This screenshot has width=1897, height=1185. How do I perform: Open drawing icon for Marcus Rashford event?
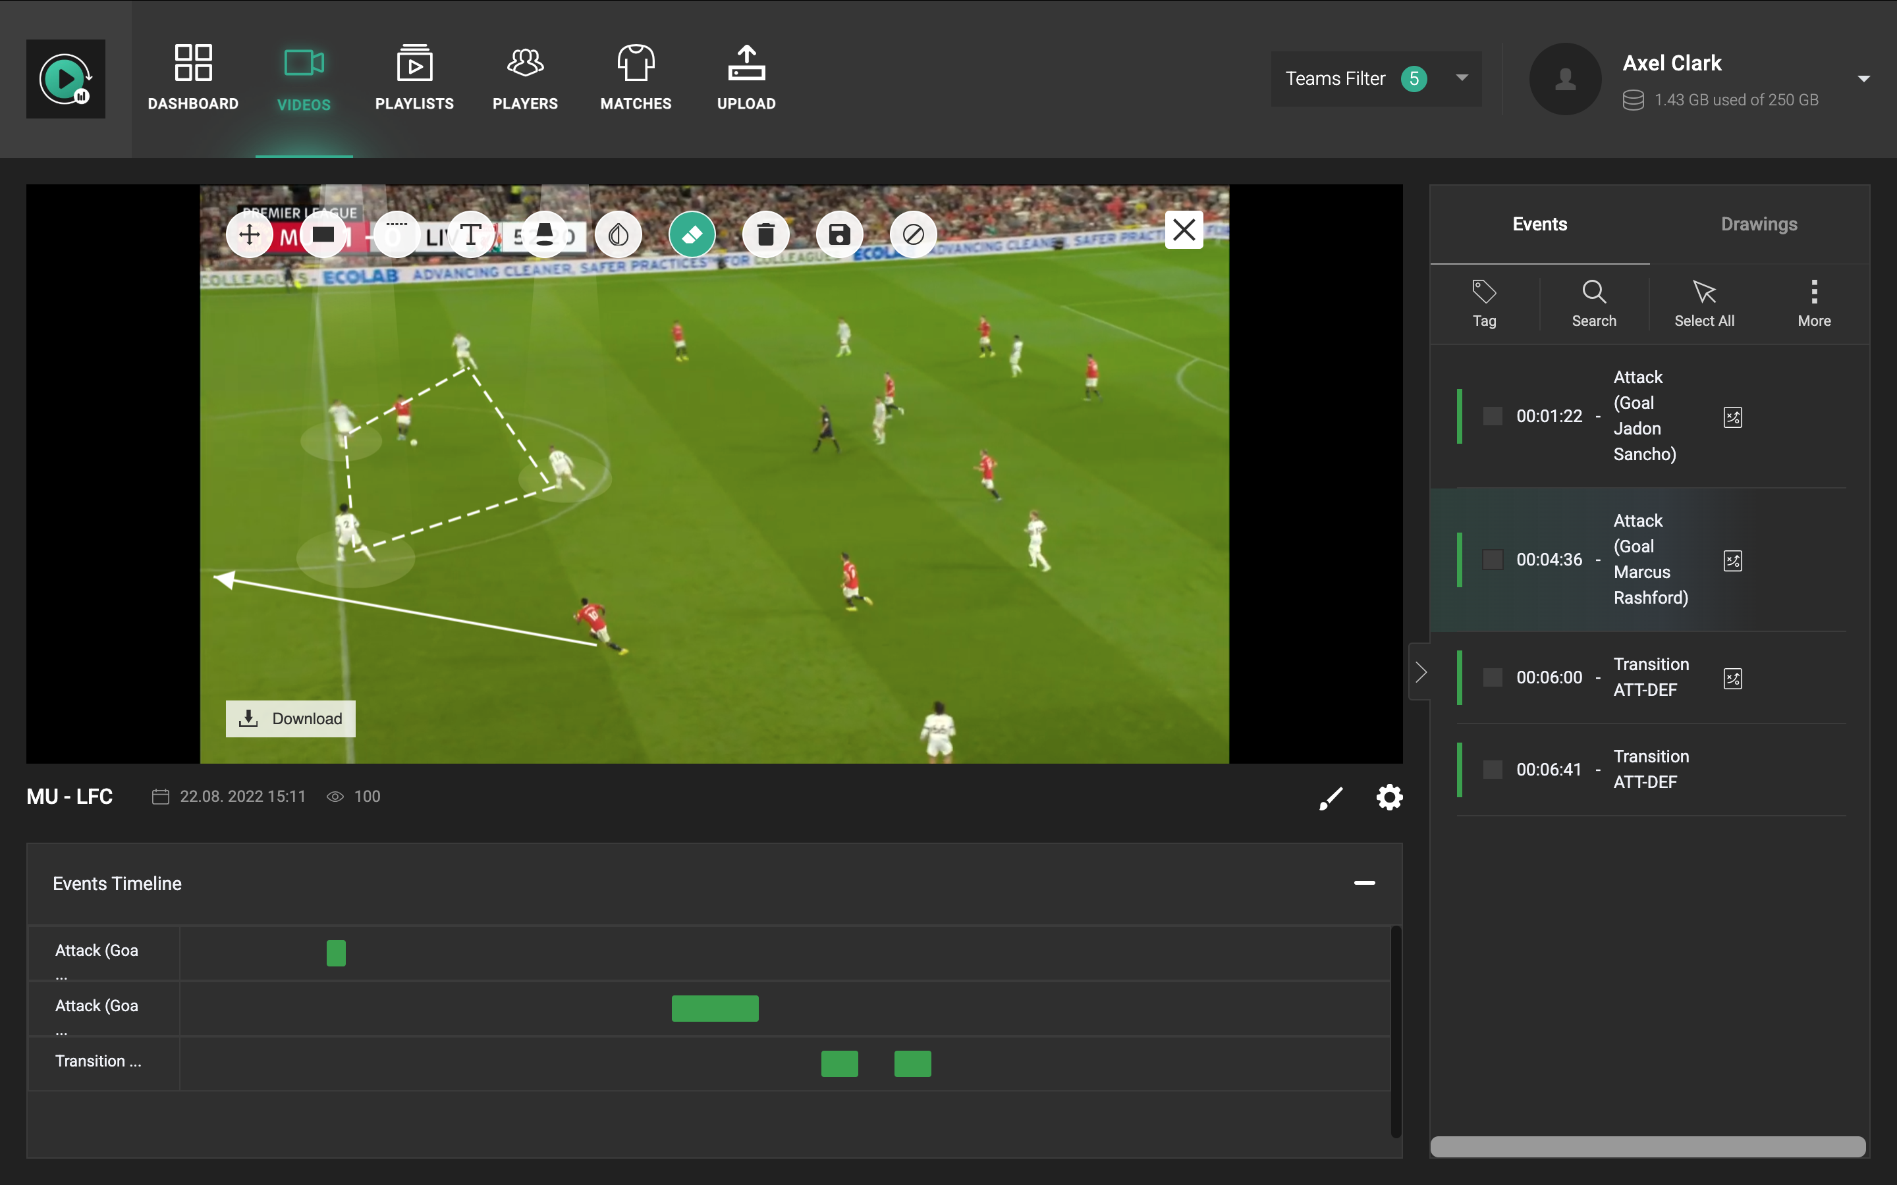tap(1732, 560)
